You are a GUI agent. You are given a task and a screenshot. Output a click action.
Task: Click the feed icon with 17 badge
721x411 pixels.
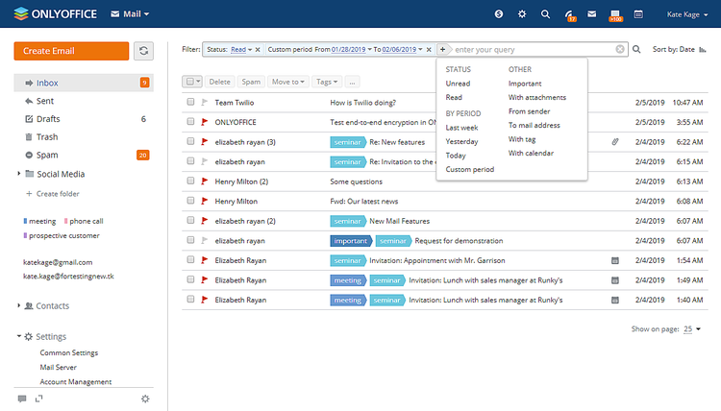pos(569,15)
